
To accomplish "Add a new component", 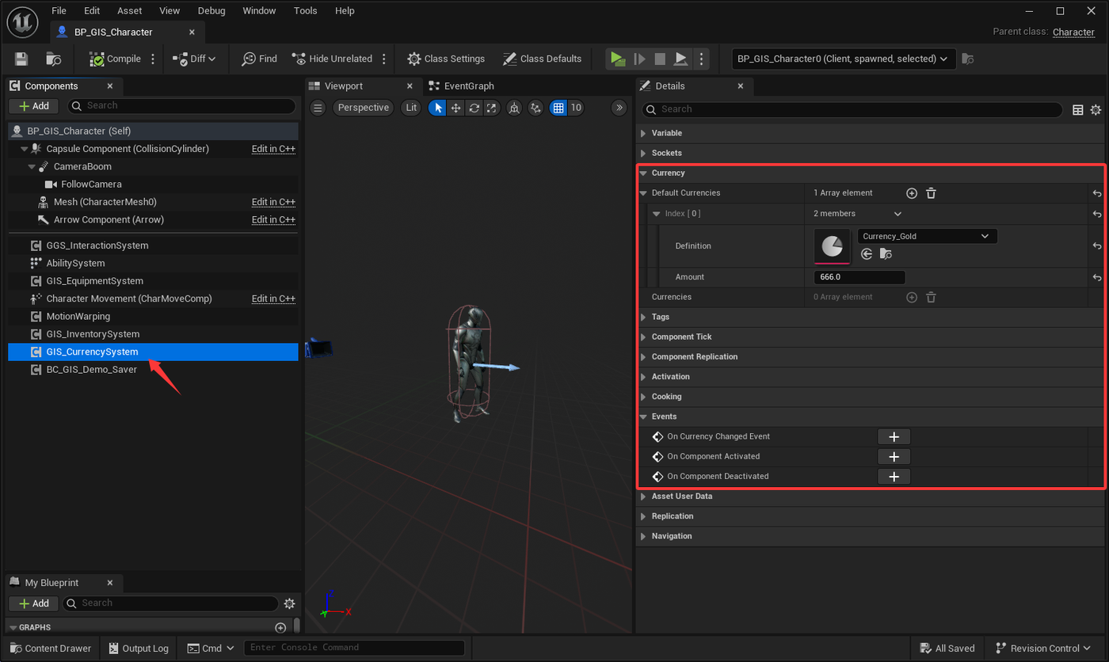I will 34,105.
